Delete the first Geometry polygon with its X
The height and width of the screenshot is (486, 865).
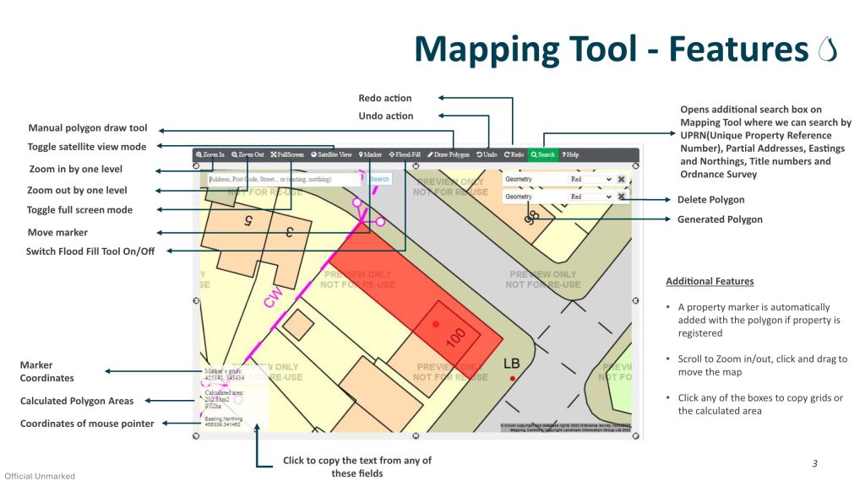click(621, 179)
